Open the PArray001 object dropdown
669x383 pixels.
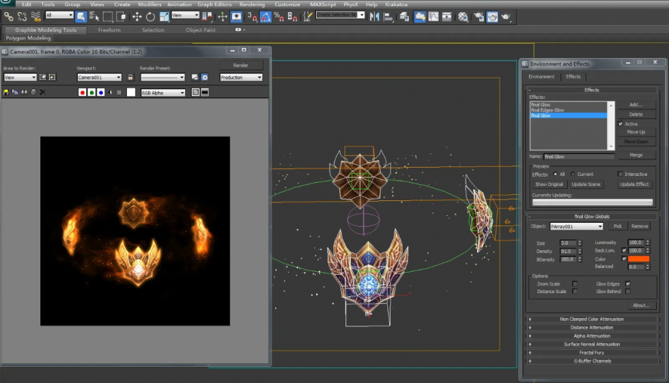click(x=576, y=226)
